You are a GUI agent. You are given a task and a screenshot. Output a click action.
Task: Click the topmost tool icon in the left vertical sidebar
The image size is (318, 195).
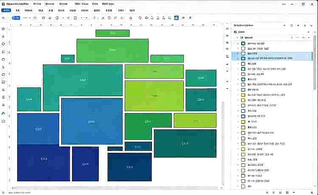[x=3, y=29]
